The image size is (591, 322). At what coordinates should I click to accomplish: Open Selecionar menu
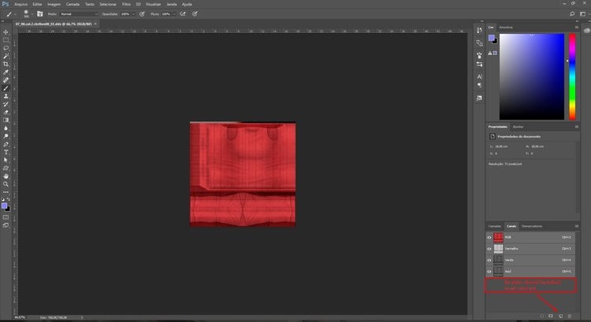pyautogui.click(x=108, y=4)
